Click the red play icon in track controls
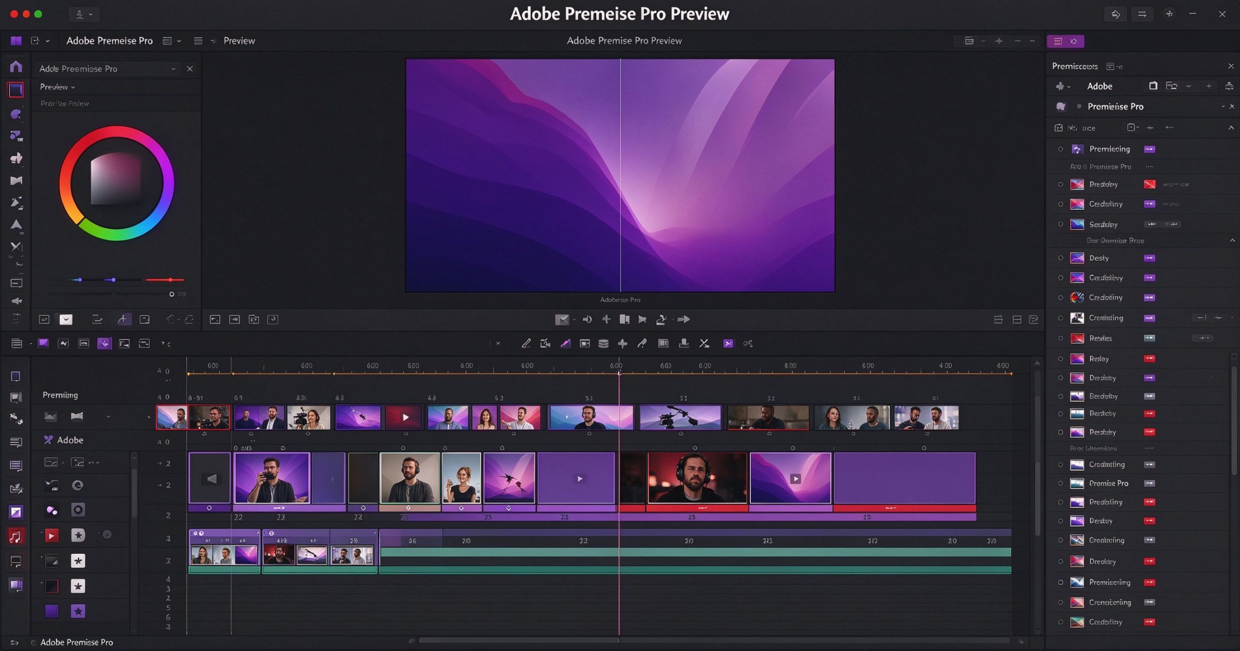1240x651 pixels. coord(51,535)
